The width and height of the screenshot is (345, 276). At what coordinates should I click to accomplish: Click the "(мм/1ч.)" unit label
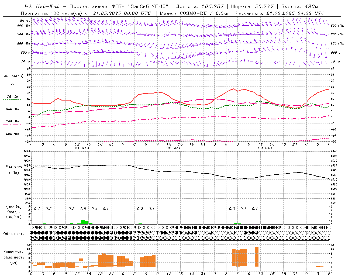click(x=14, y=217)
